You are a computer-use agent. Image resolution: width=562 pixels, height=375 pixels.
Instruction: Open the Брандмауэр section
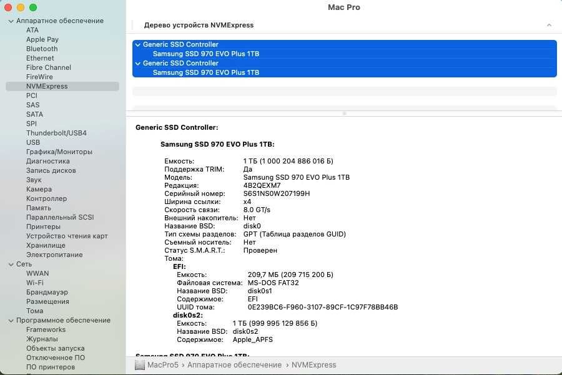[x=47, y=292]
